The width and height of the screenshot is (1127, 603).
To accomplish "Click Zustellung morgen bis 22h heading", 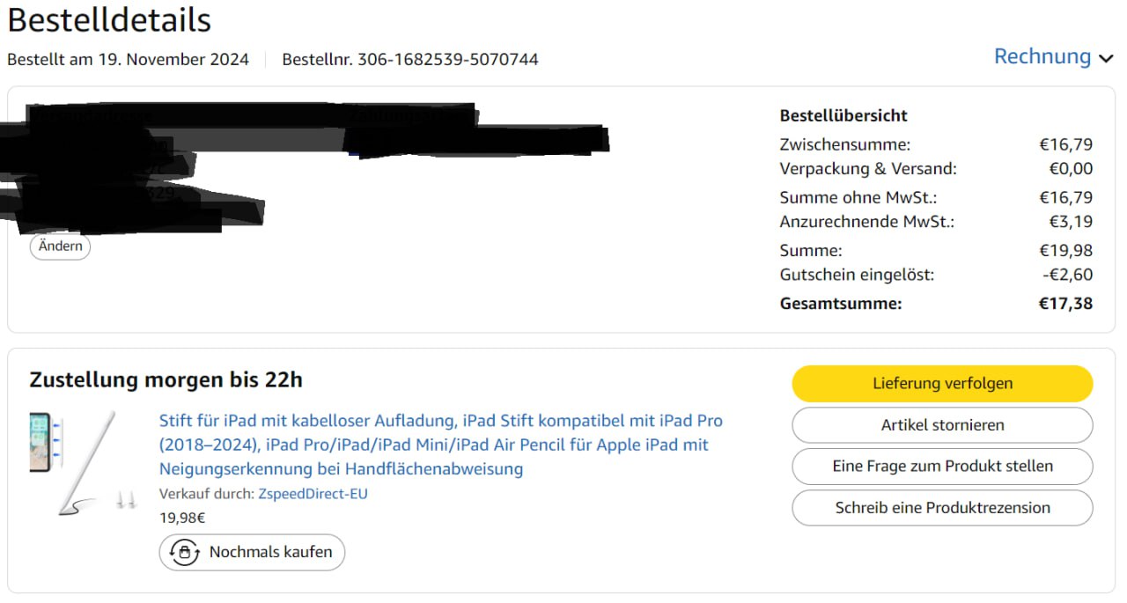I will pos(166,380).
